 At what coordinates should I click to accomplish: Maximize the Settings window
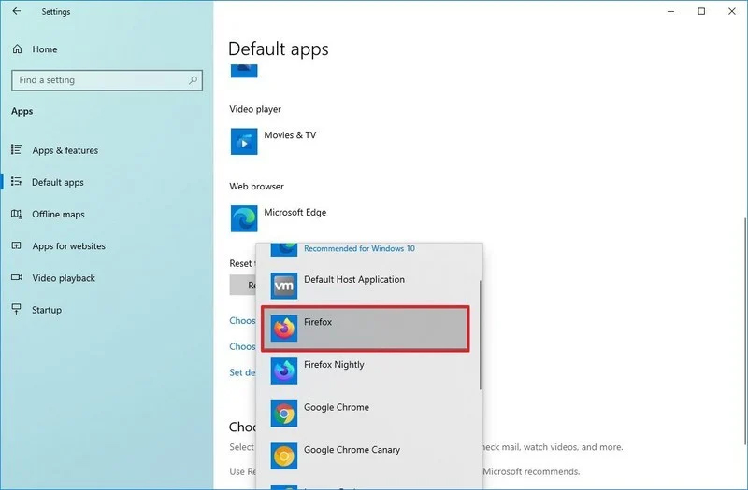point(701,11)
